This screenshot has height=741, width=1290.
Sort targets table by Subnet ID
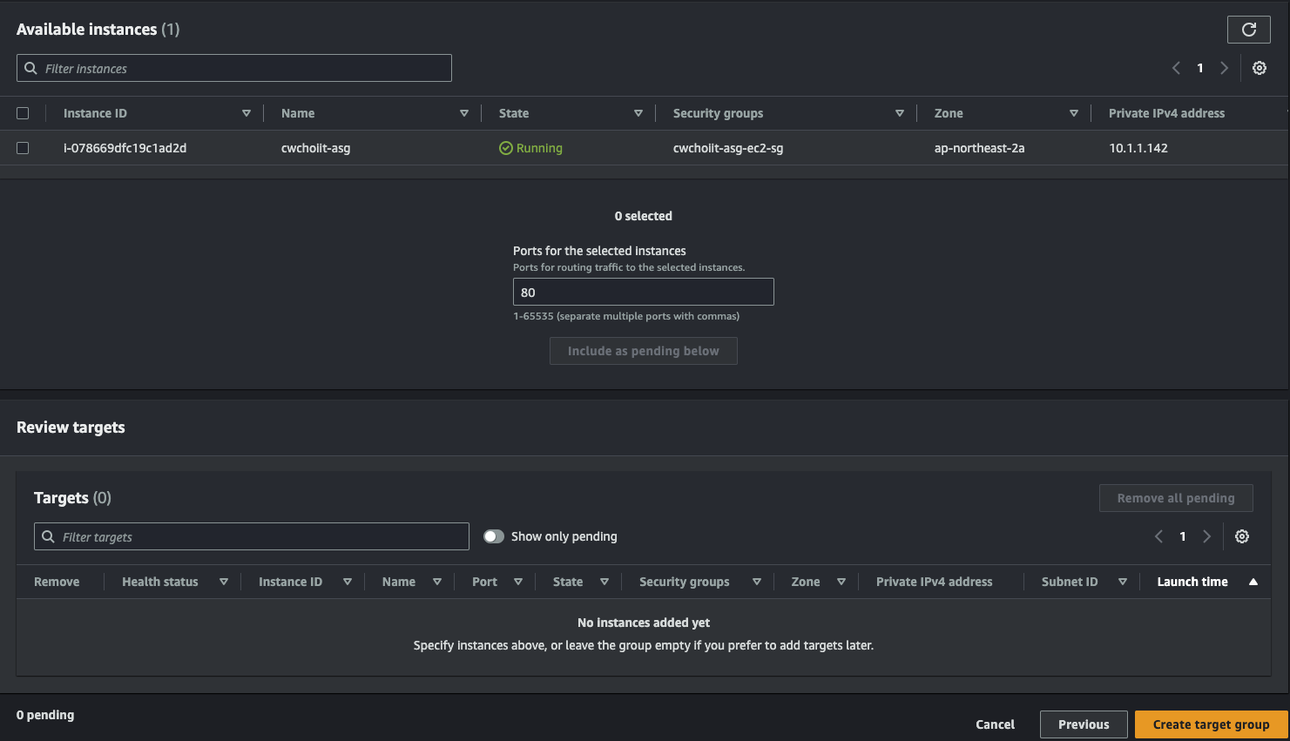tap(1123, 582)
